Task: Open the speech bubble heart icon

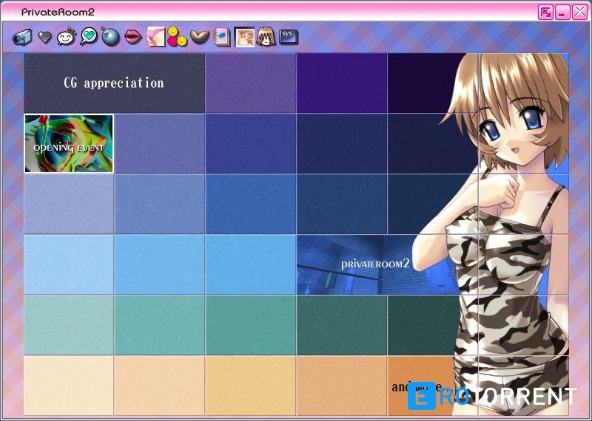Action: (89, 36)
